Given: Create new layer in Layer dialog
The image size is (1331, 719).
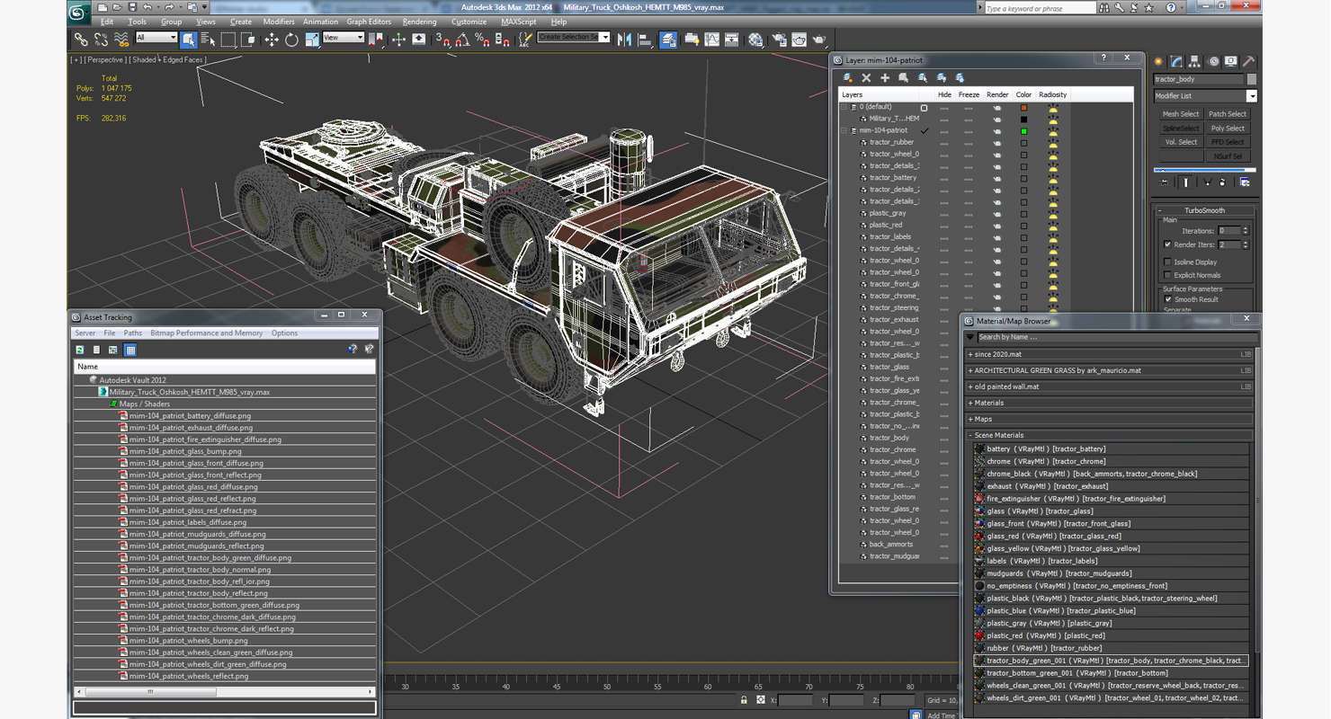Looking at the screenshot, I should (x=847, y=78).
